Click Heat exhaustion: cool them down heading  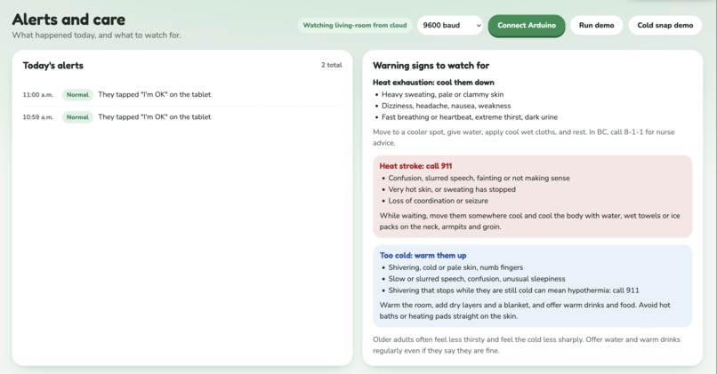[433, 83]
